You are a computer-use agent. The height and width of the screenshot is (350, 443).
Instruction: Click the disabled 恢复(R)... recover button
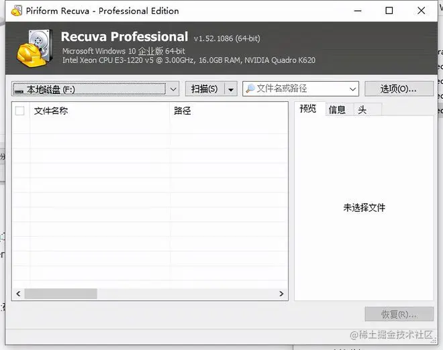pyautogui.click(x=399, y=314)
